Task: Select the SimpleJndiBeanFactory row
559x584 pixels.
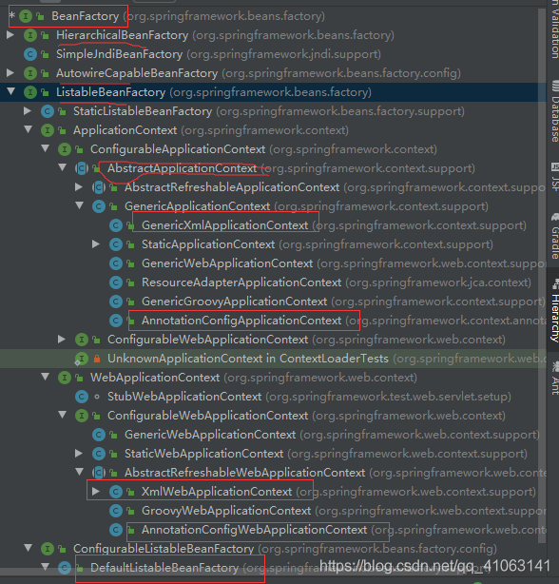Action: [x=273, y=54]
